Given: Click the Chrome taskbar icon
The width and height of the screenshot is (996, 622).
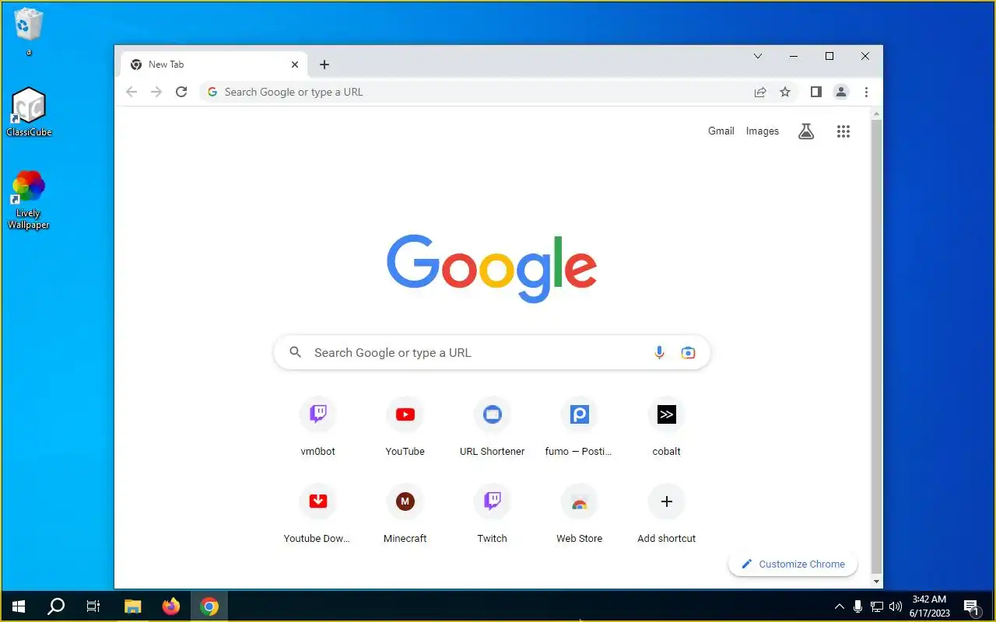Looking at the screenshot, I should point(209,606).
